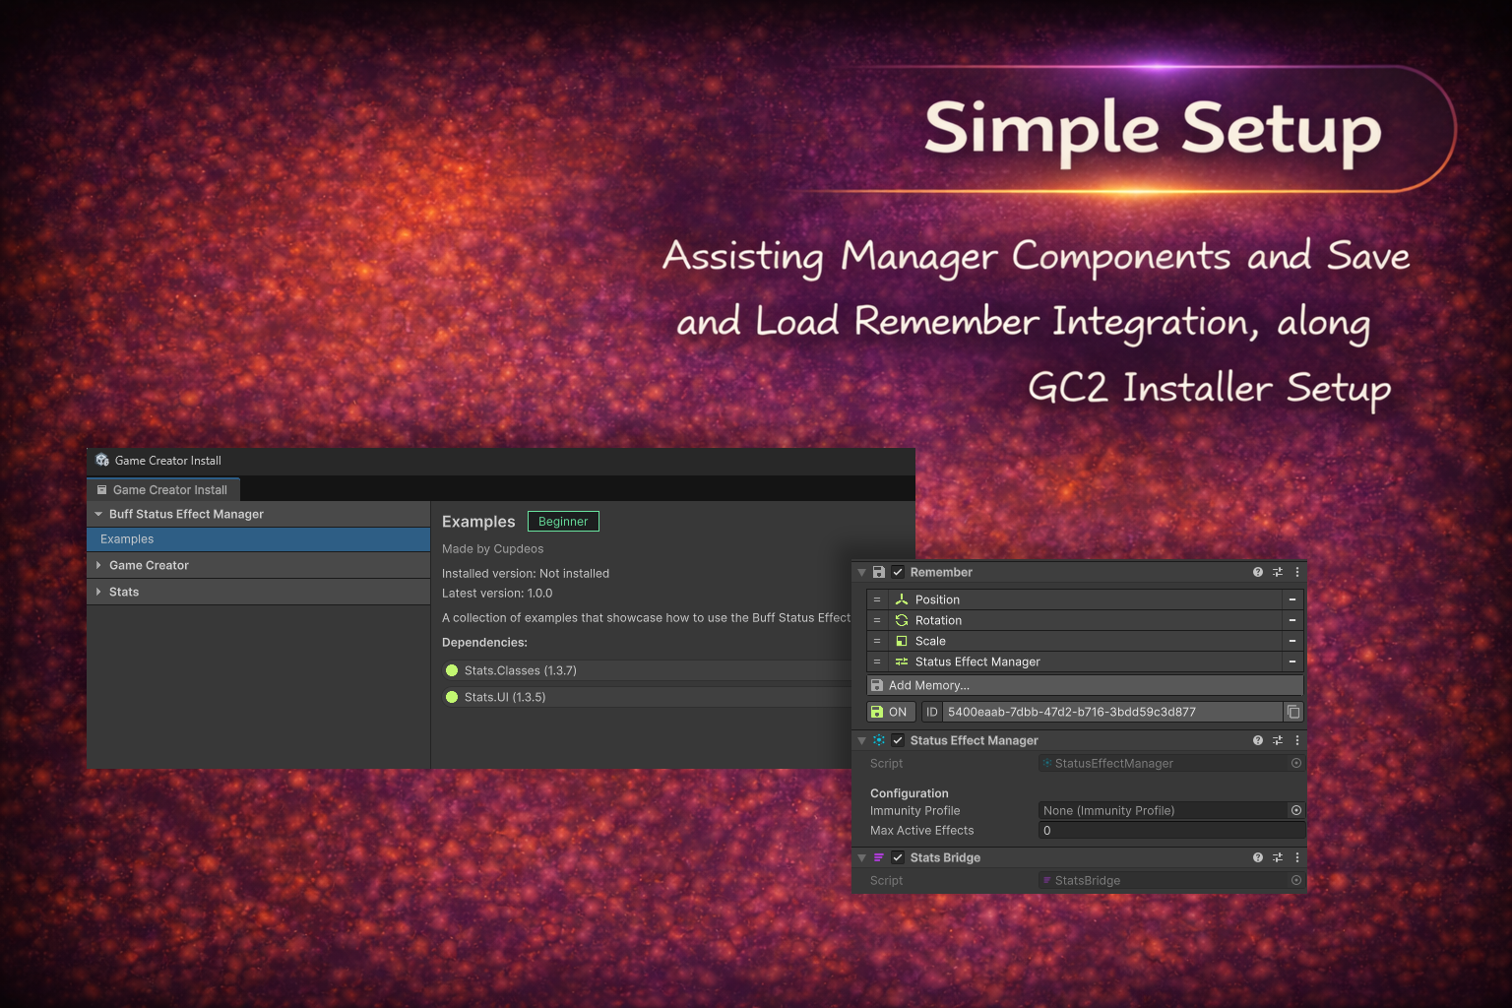Expand the Stats section in the installer
The height and width of the screenshot is (1008, 1512).
(x=98, y=592)
